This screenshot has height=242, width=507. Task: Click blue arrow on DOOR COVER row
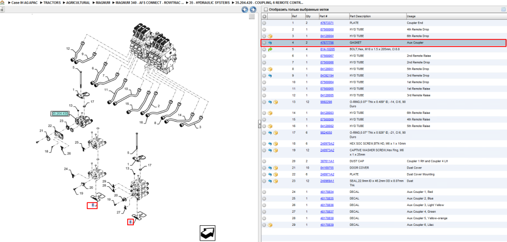[x=270, y=168]
